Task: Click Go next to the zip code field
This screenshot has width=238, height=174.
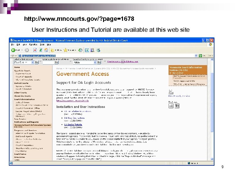Action: click(57, 62)
